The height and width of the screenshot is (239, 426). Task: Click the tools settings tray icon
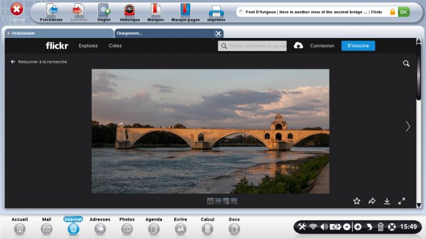(302, 227)
